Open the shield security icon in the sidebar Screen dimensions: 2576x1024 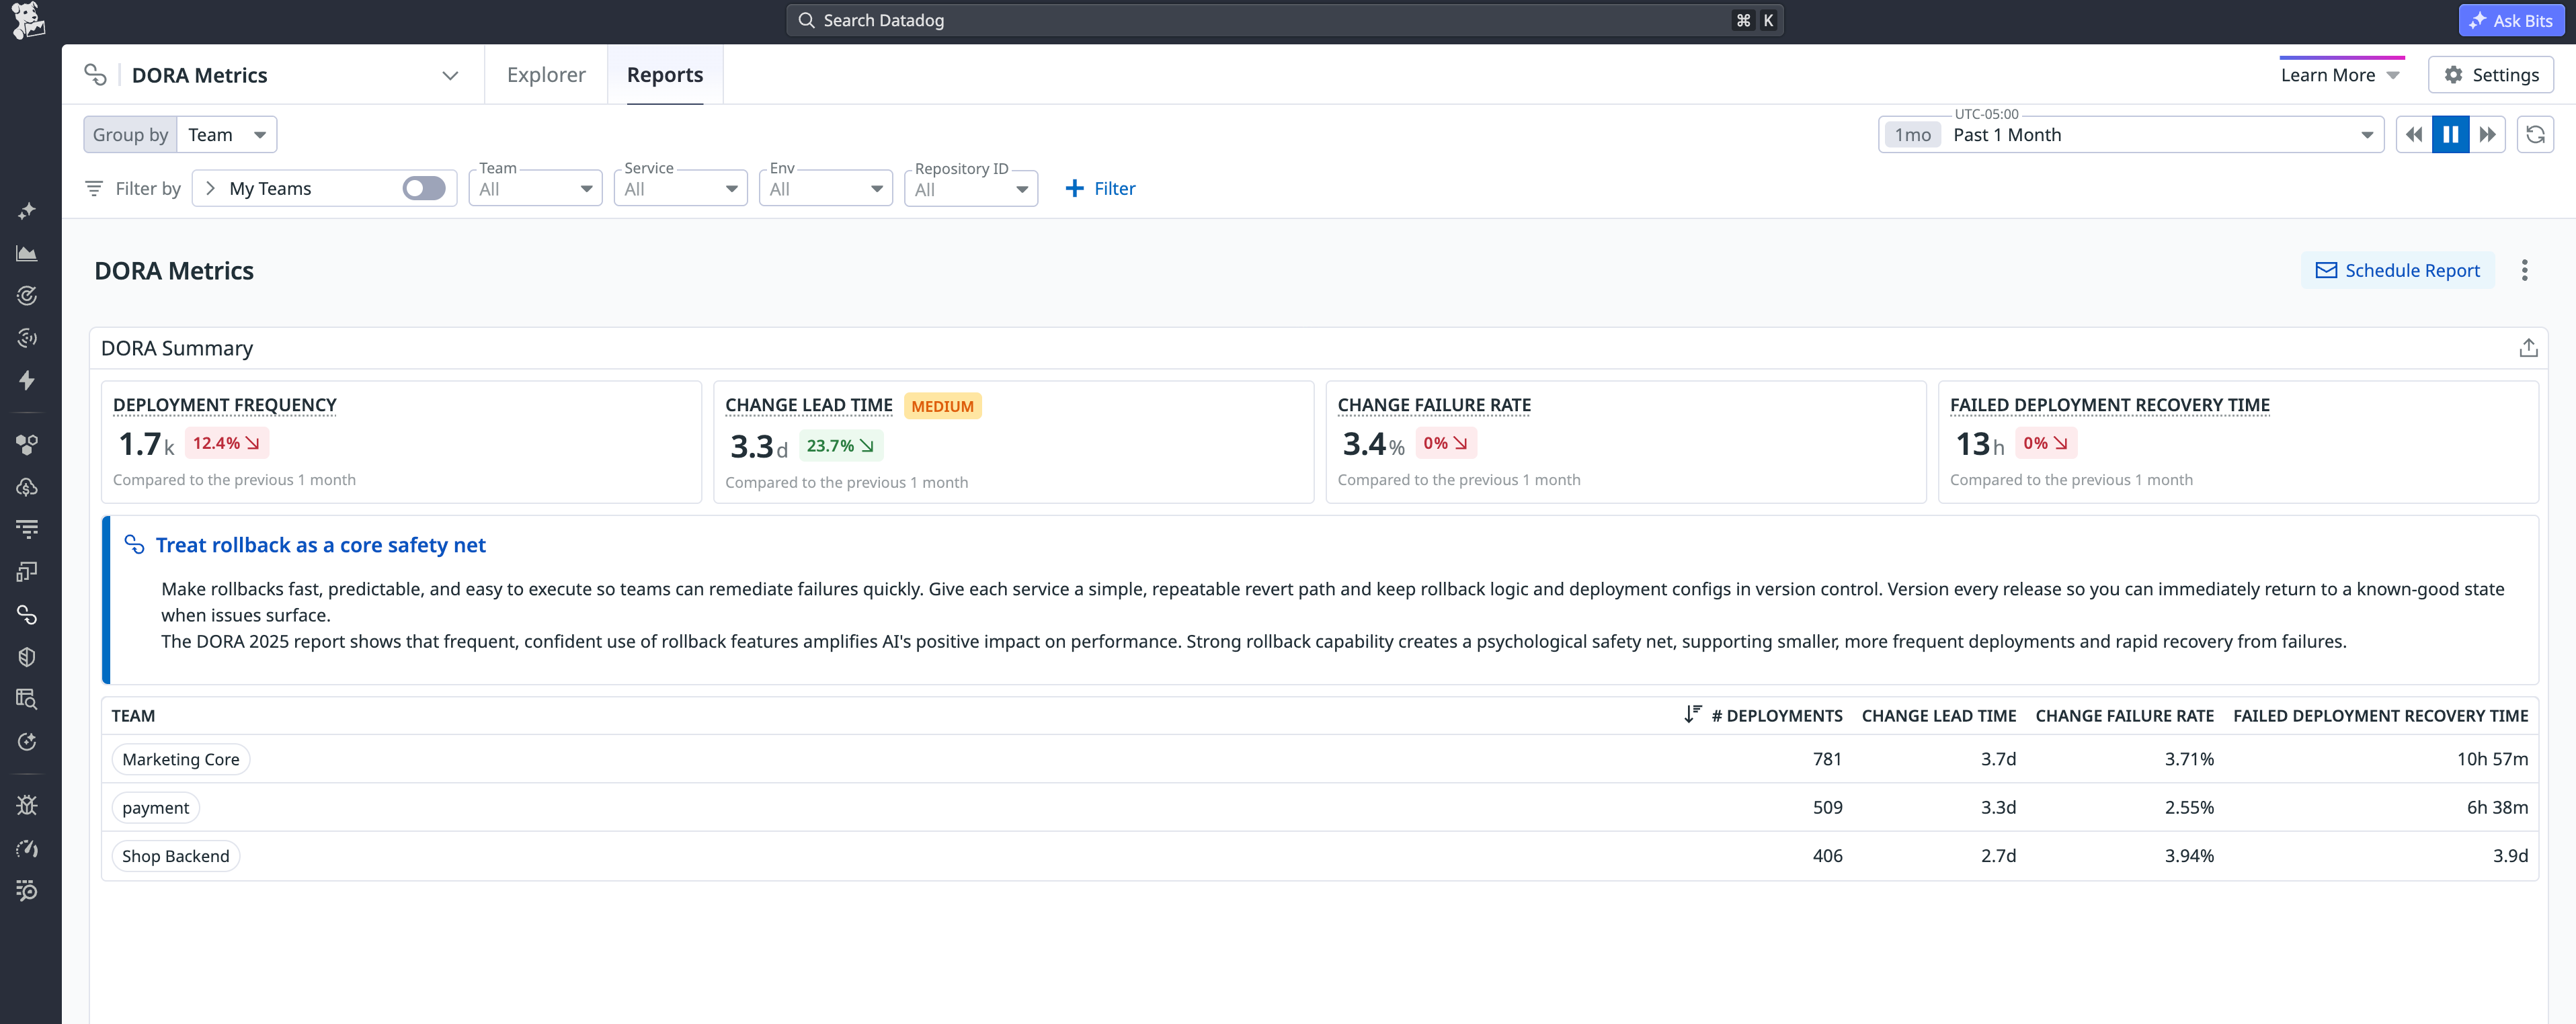[27, 656]
